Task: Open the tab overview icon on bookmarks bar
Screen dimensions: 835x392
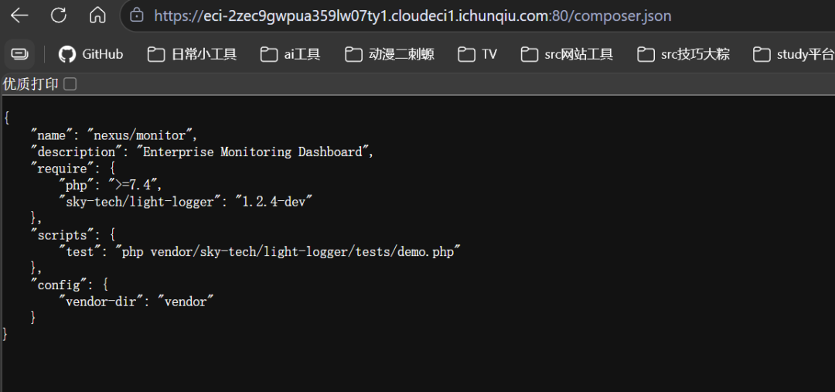Action: coord(19,54)
